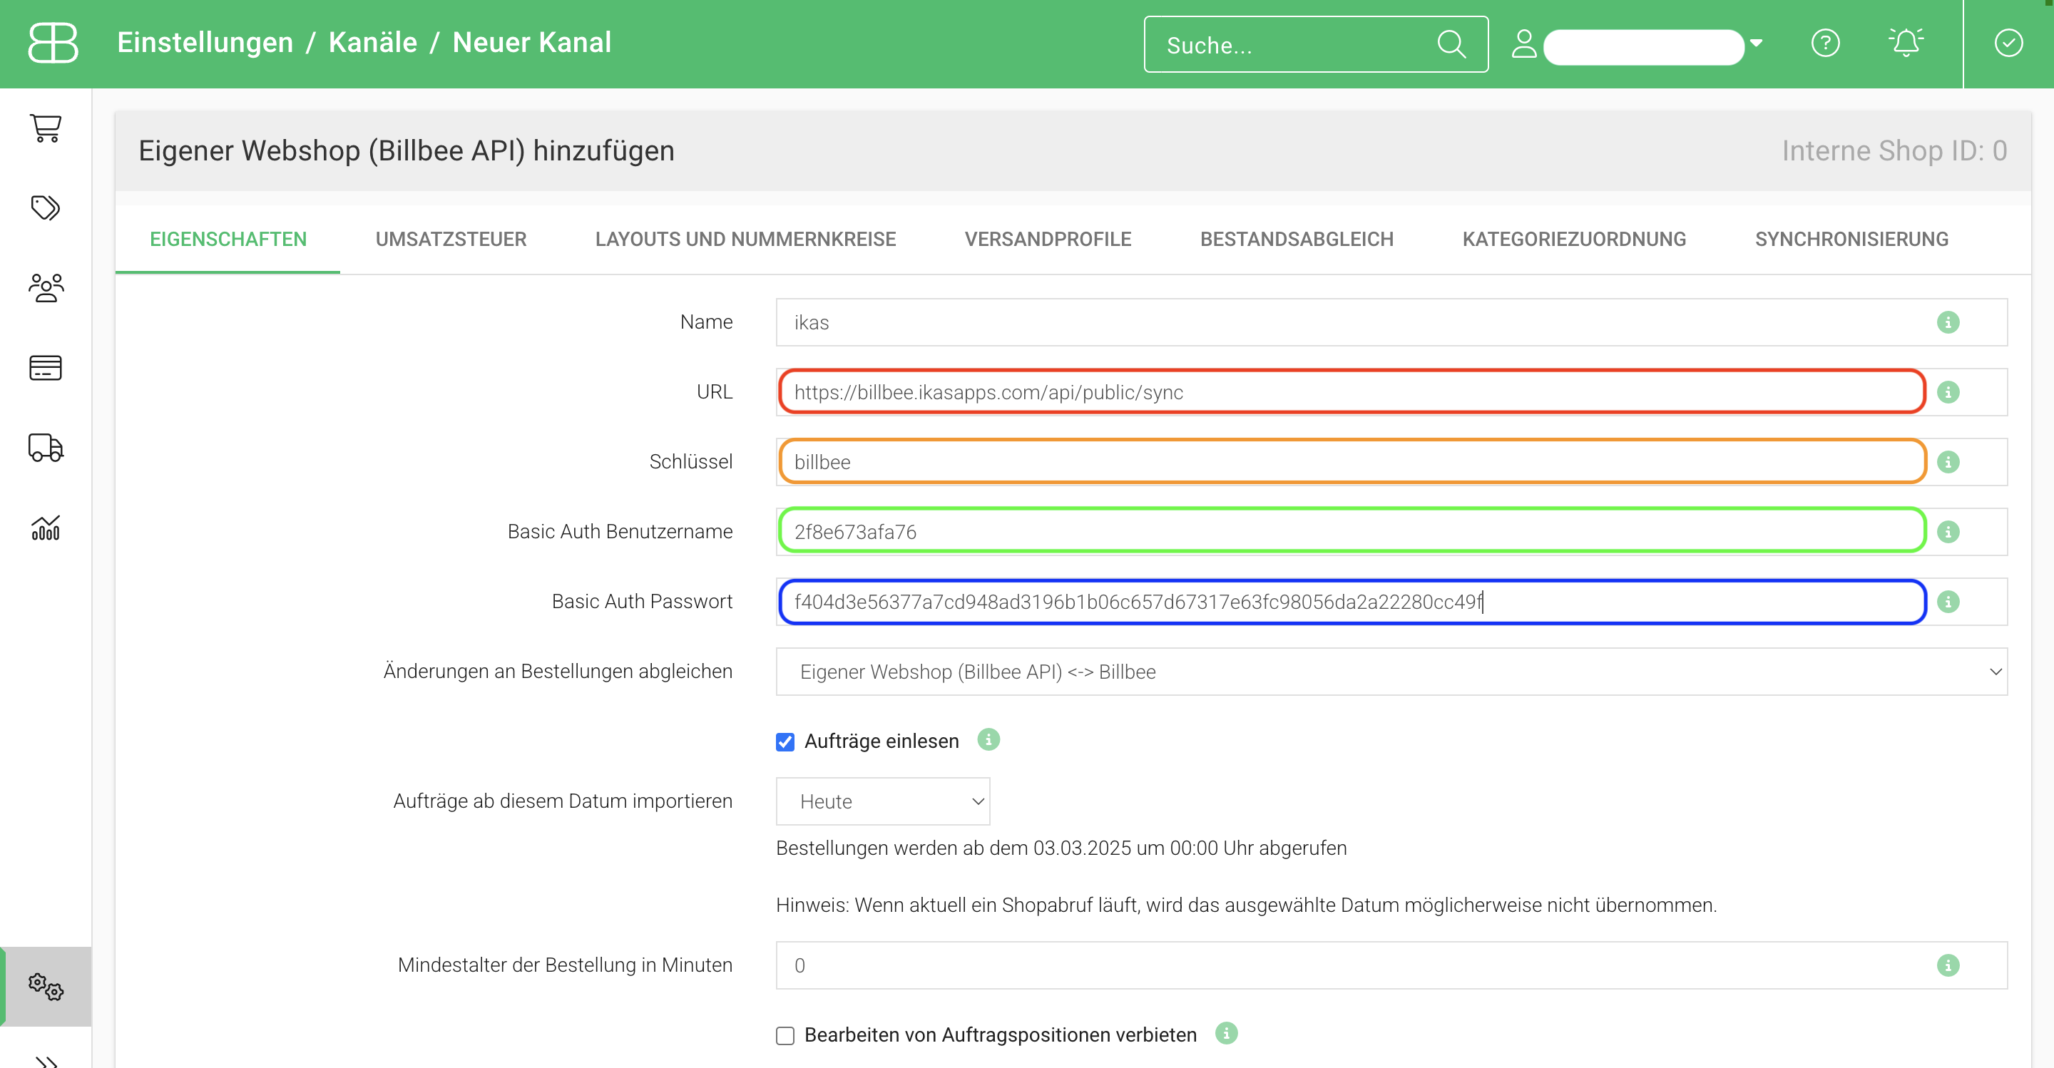The image size is (2054, 1068).
Task: Show info for Aufträge einlesen
Action: tap(988, 739)
